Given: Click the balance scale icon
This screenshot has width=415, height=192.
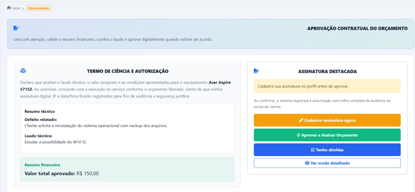Looking at the screenshot, I should 23,71.
